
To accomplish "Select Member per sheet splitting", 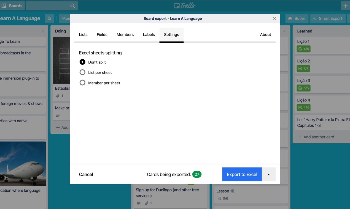I will tap(82, 83).
